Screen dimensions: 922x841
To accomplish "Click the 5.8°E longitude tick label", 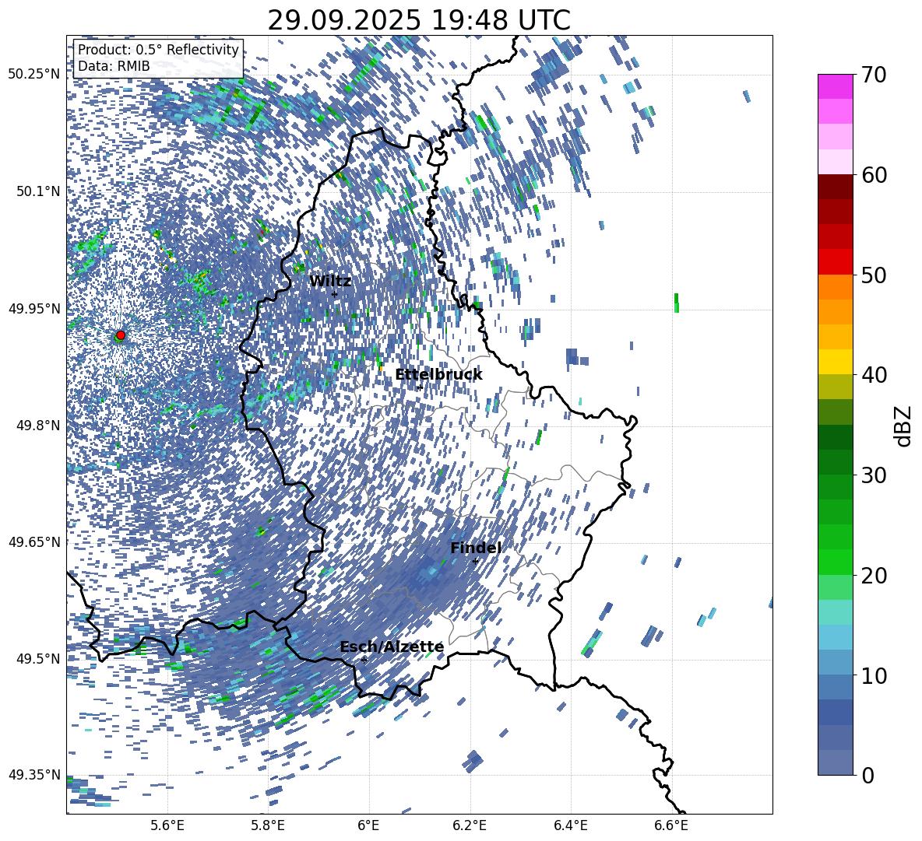I will (x=268, y=825).
